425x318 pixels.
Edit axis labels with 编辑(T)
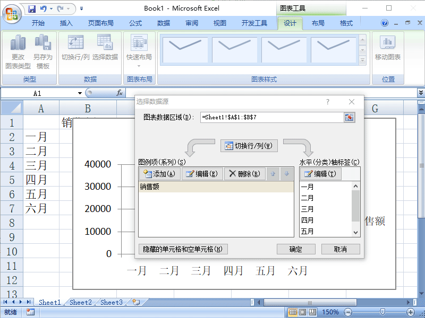pyautogui.click(x=321, y=174)
